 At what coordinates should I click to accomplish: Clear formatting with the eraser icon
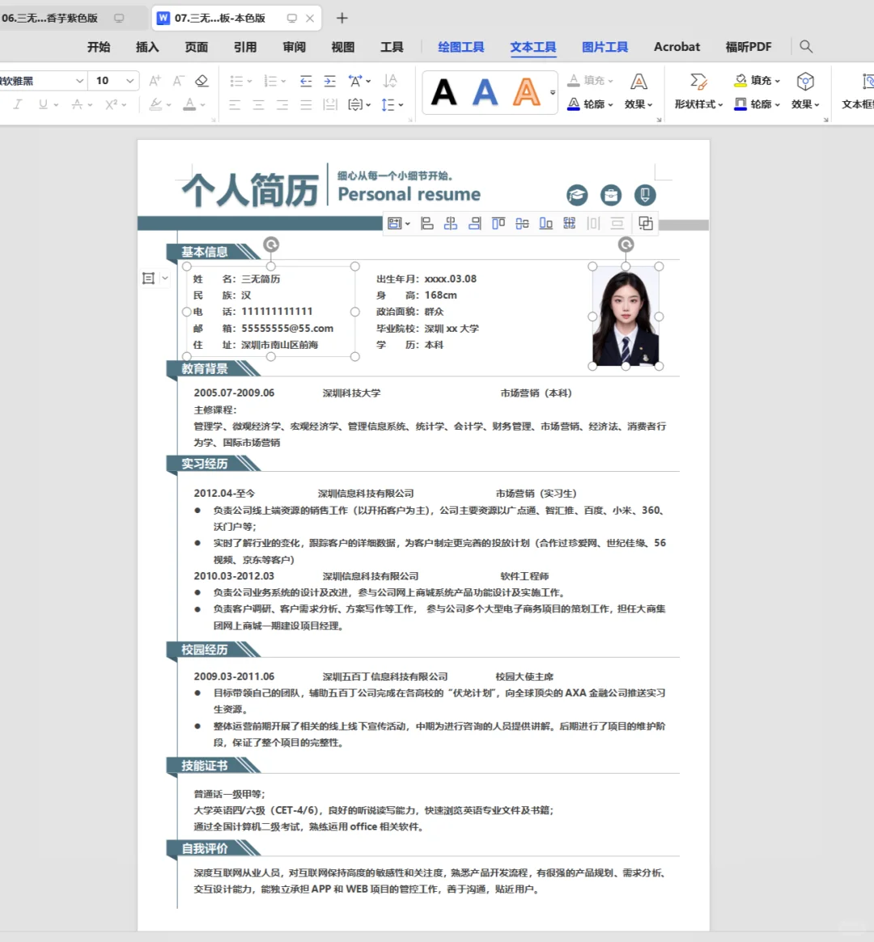coord(202,80)
